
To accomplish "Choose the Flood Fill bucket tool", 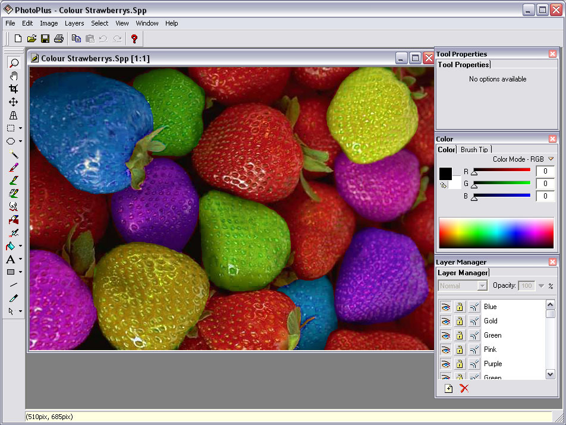I will pyautogui.click(x=11, y=246).
